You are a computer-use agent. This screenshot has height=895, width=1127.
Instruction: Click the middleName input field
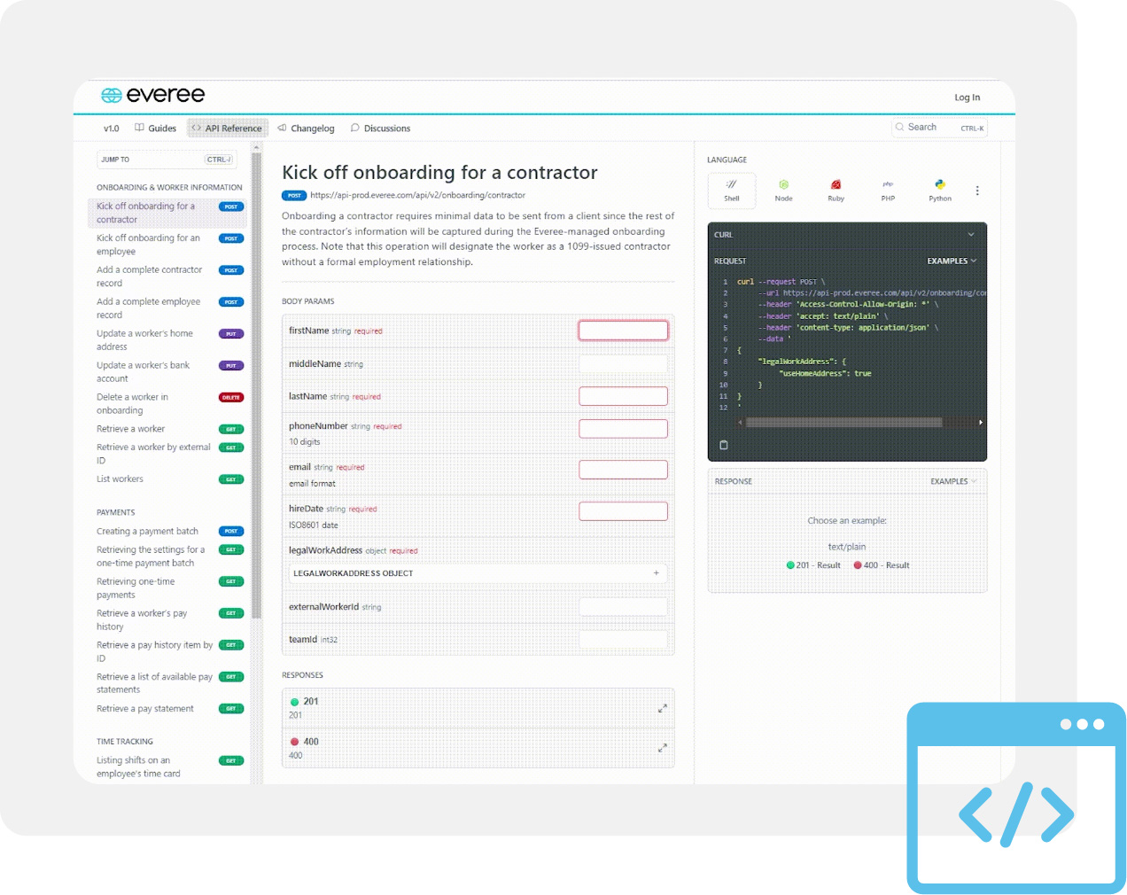[x=623, y=363]
